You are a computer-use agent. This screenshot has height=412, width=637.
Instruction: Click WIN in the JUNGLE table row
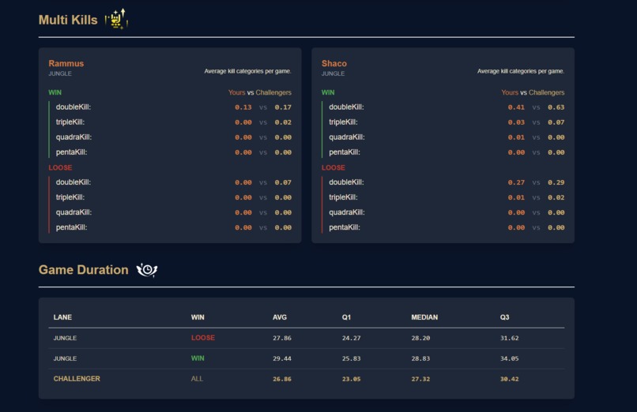[198, 358]
